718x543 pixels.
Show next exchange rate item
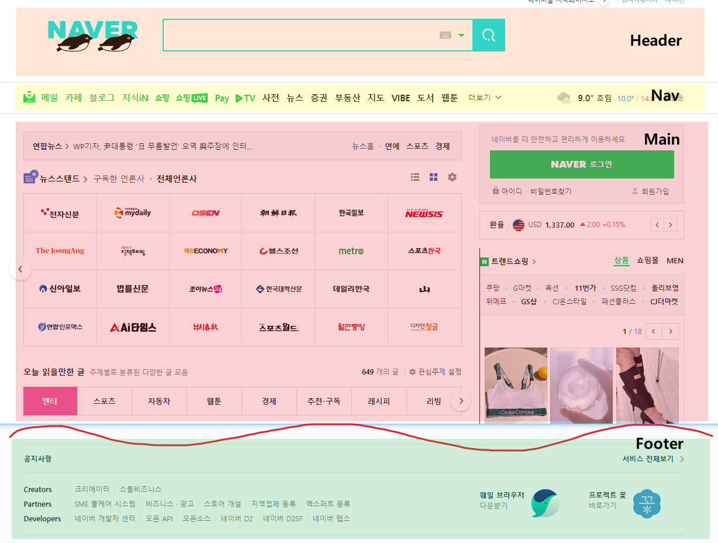tap(671, 225)
